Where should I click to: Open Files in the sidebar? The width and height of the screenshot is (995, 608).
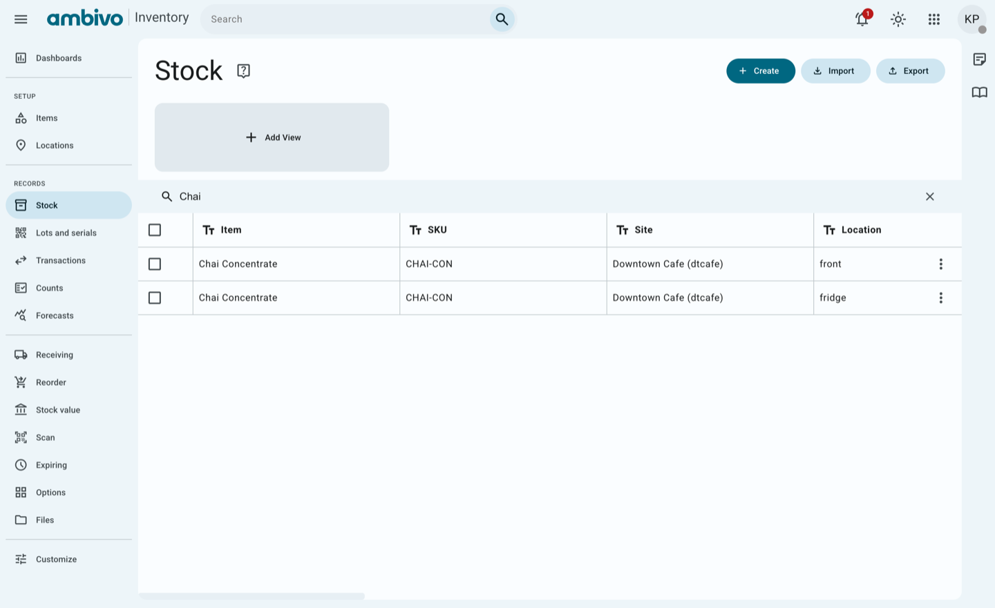click(68, 520)
